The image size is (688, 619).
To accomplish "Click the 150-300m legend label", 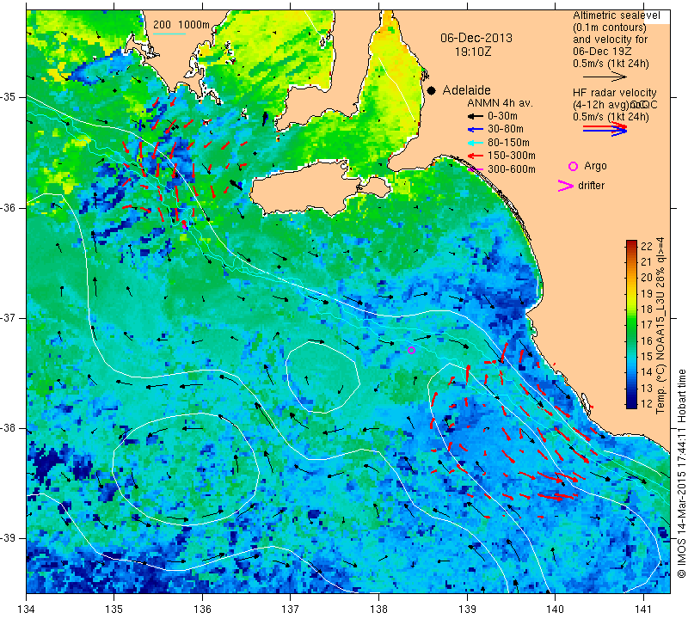I will pyautogui.click(x=511, y=156).
